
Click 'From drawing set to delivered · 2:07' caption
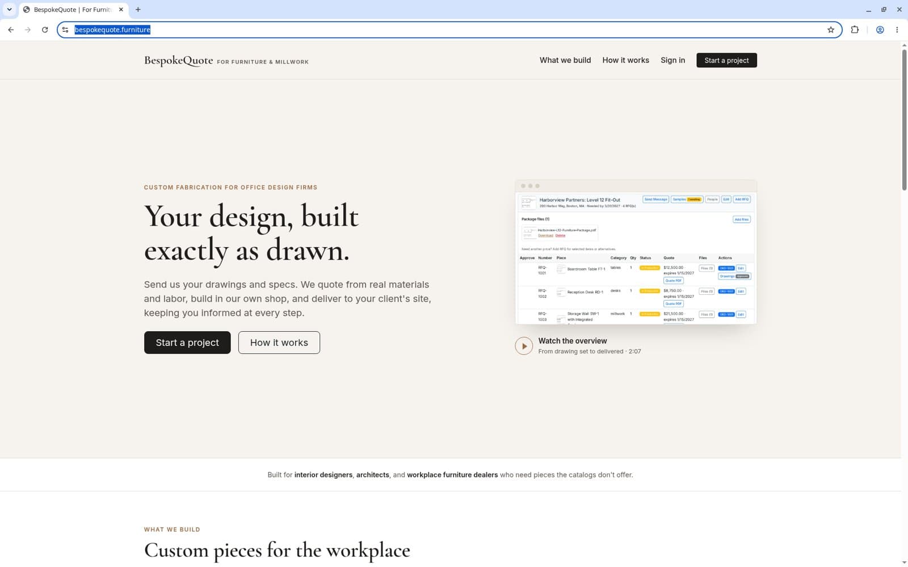tap(590, 352)
